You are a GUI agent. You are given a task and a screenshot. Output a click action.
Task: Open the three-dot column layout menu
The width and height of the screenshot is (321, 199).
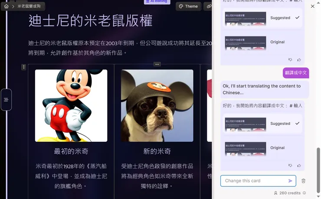point(157,64)
